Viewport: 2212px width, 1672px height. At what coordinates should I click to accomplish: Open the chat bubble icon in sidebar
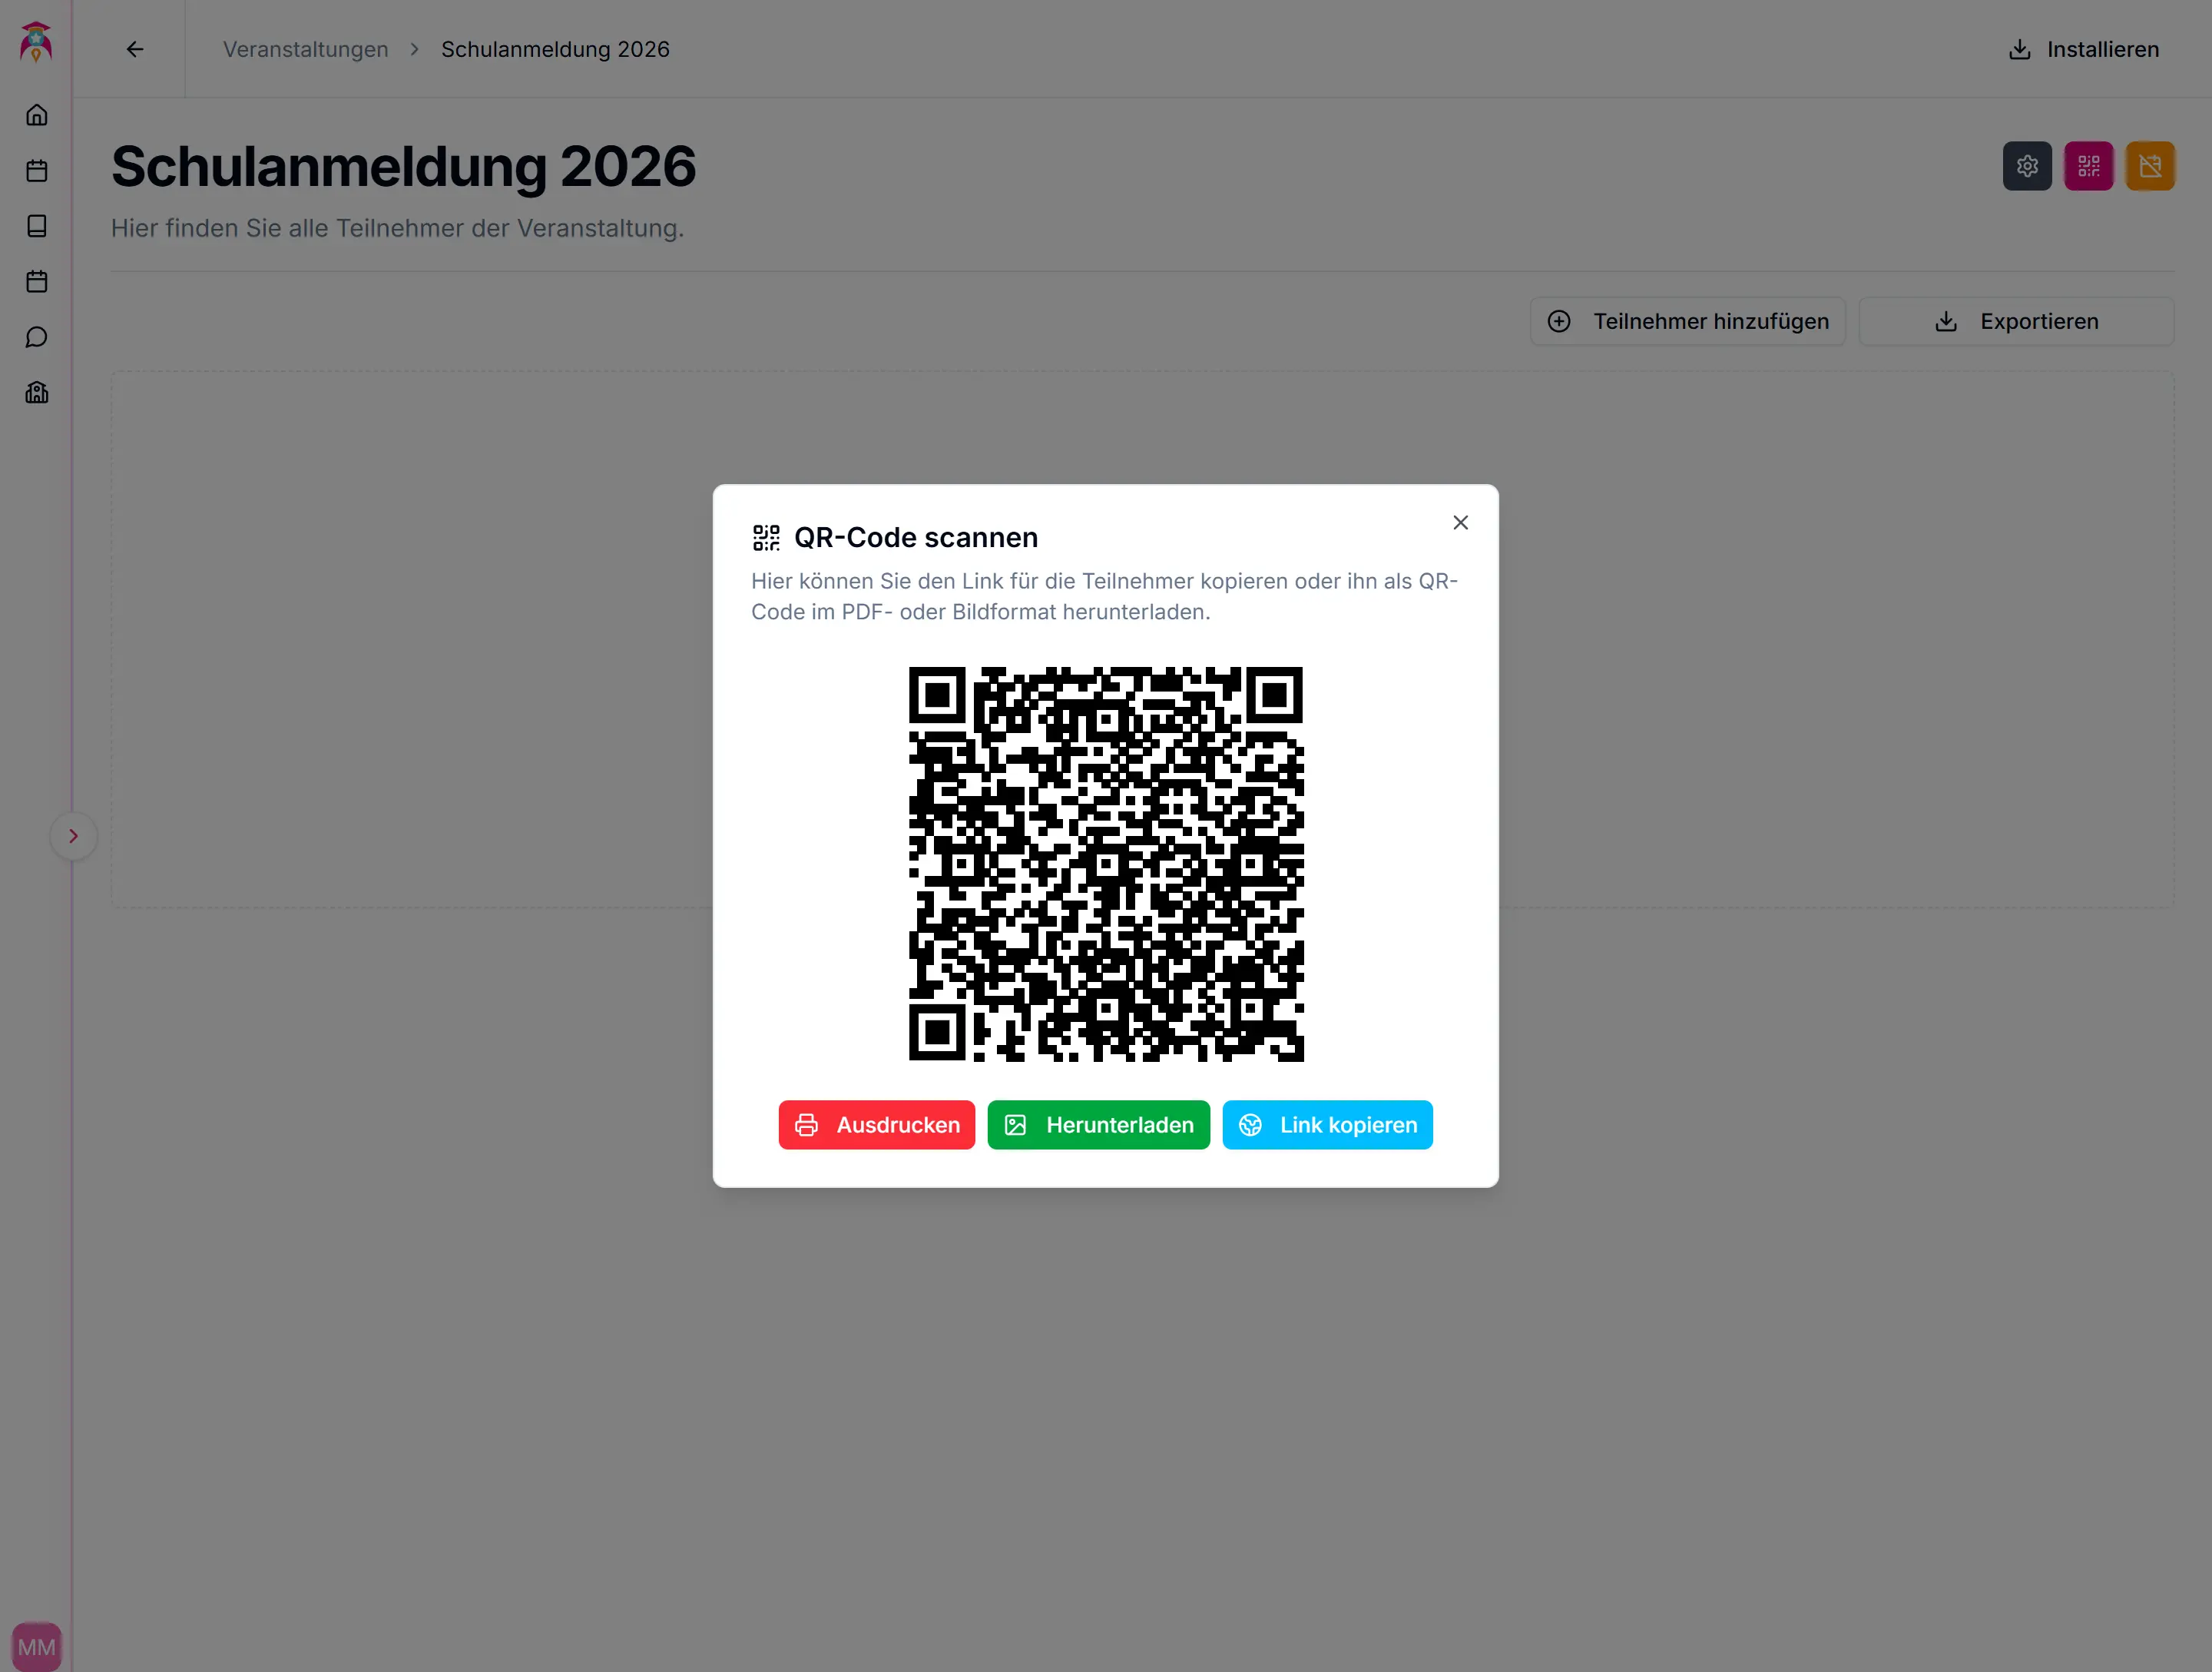click(37, 337)
